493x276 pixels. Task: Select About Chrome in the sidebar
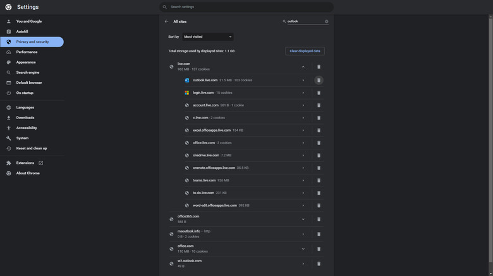tap(28, 173)
